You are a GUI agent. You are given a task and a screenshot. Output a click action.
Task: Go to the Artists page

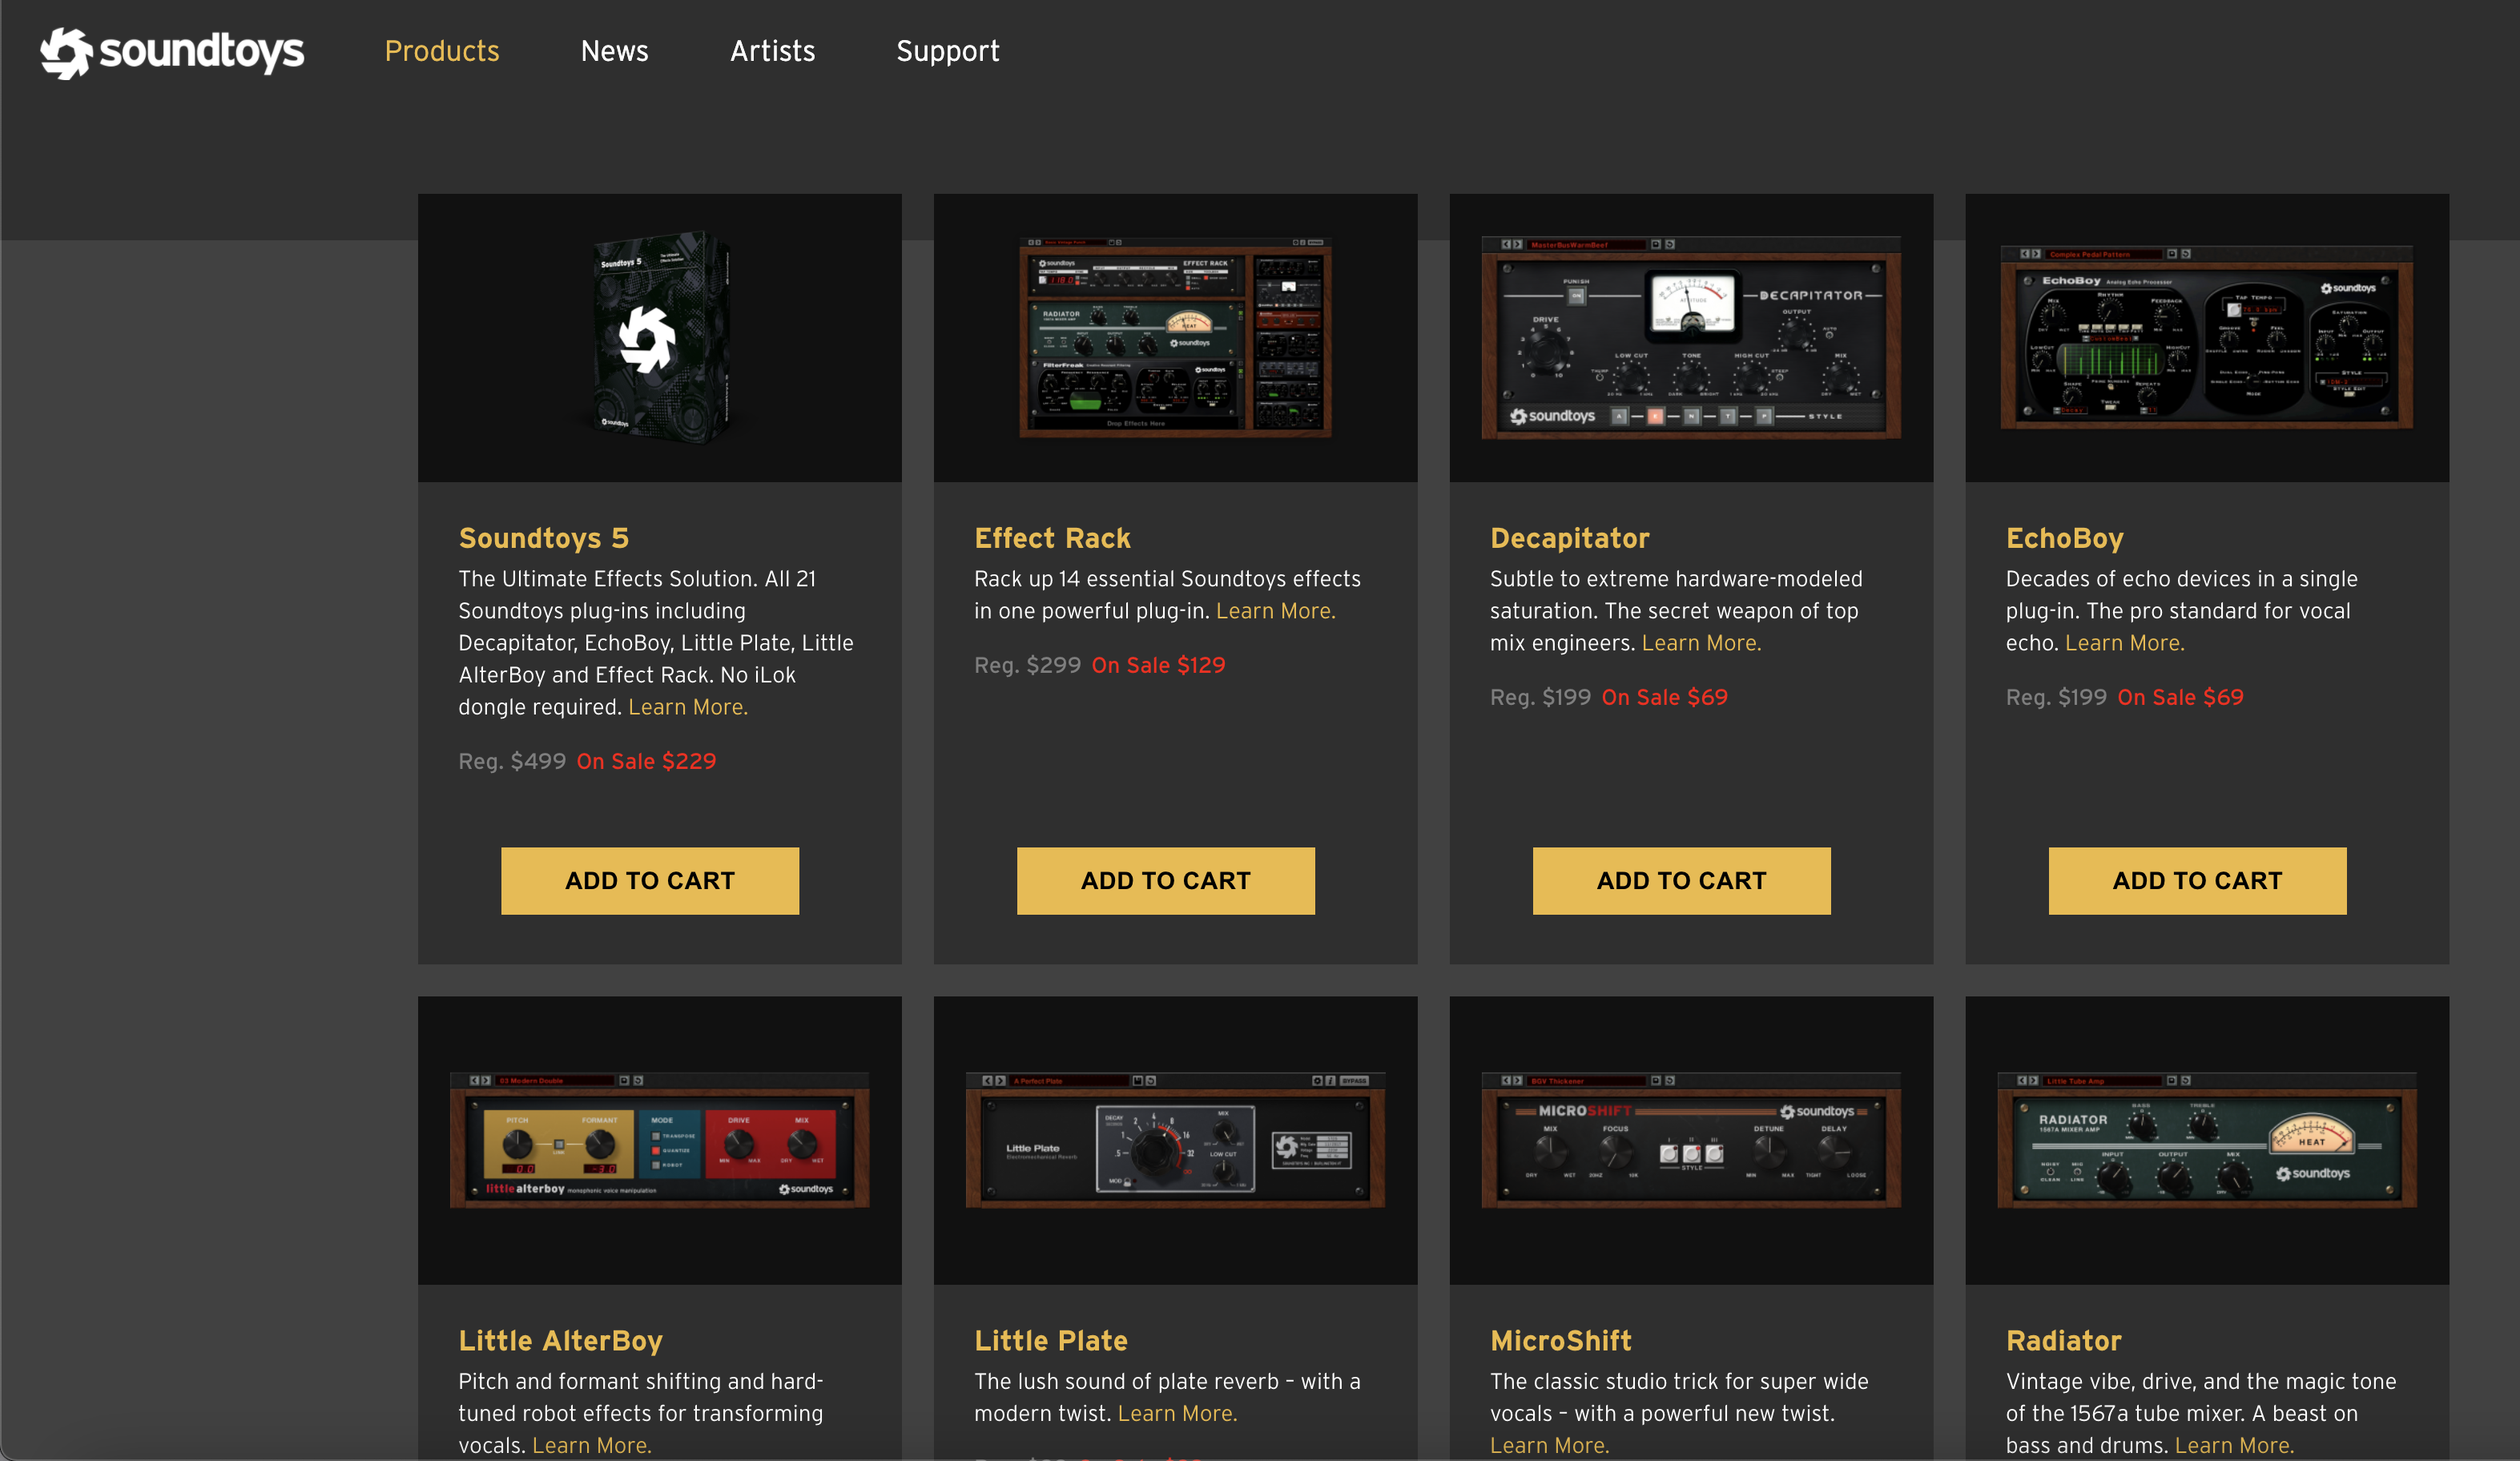tap(772, 51)
